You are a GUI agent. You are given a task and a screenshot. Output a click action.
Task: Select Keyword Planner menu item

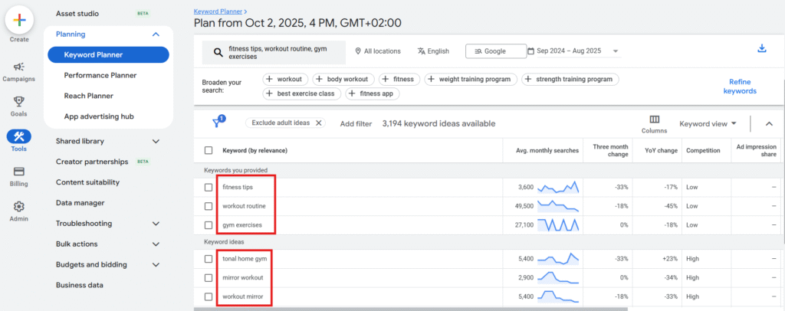[108, 55]
